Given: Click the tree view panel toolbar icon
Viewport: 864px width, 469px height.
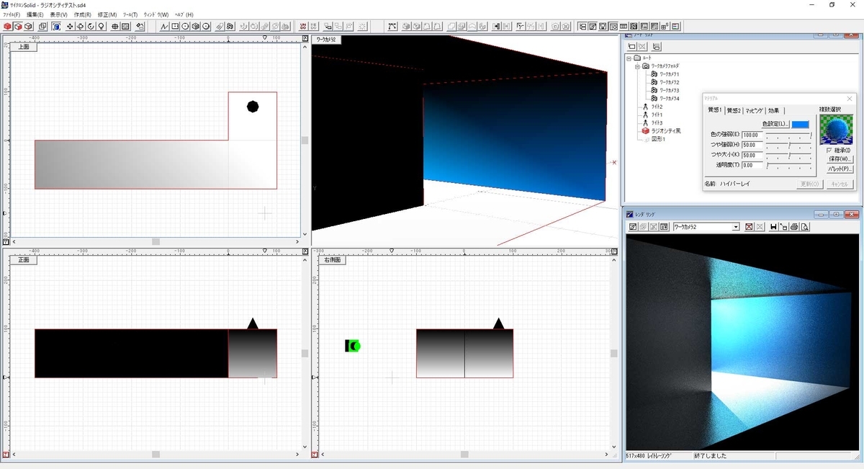Looking at the screenshot, I should coord(581,27).
